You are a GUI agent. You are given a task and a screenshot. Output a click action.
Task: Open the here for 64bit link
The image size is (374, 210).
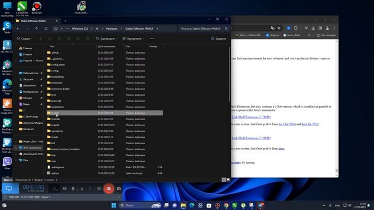(287, 124)
